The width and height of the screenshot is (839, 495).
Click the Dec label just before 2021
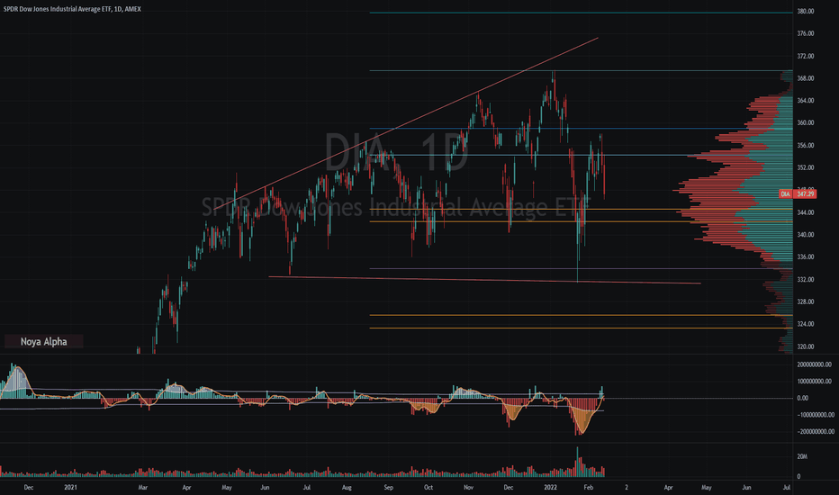pos(29,488)
